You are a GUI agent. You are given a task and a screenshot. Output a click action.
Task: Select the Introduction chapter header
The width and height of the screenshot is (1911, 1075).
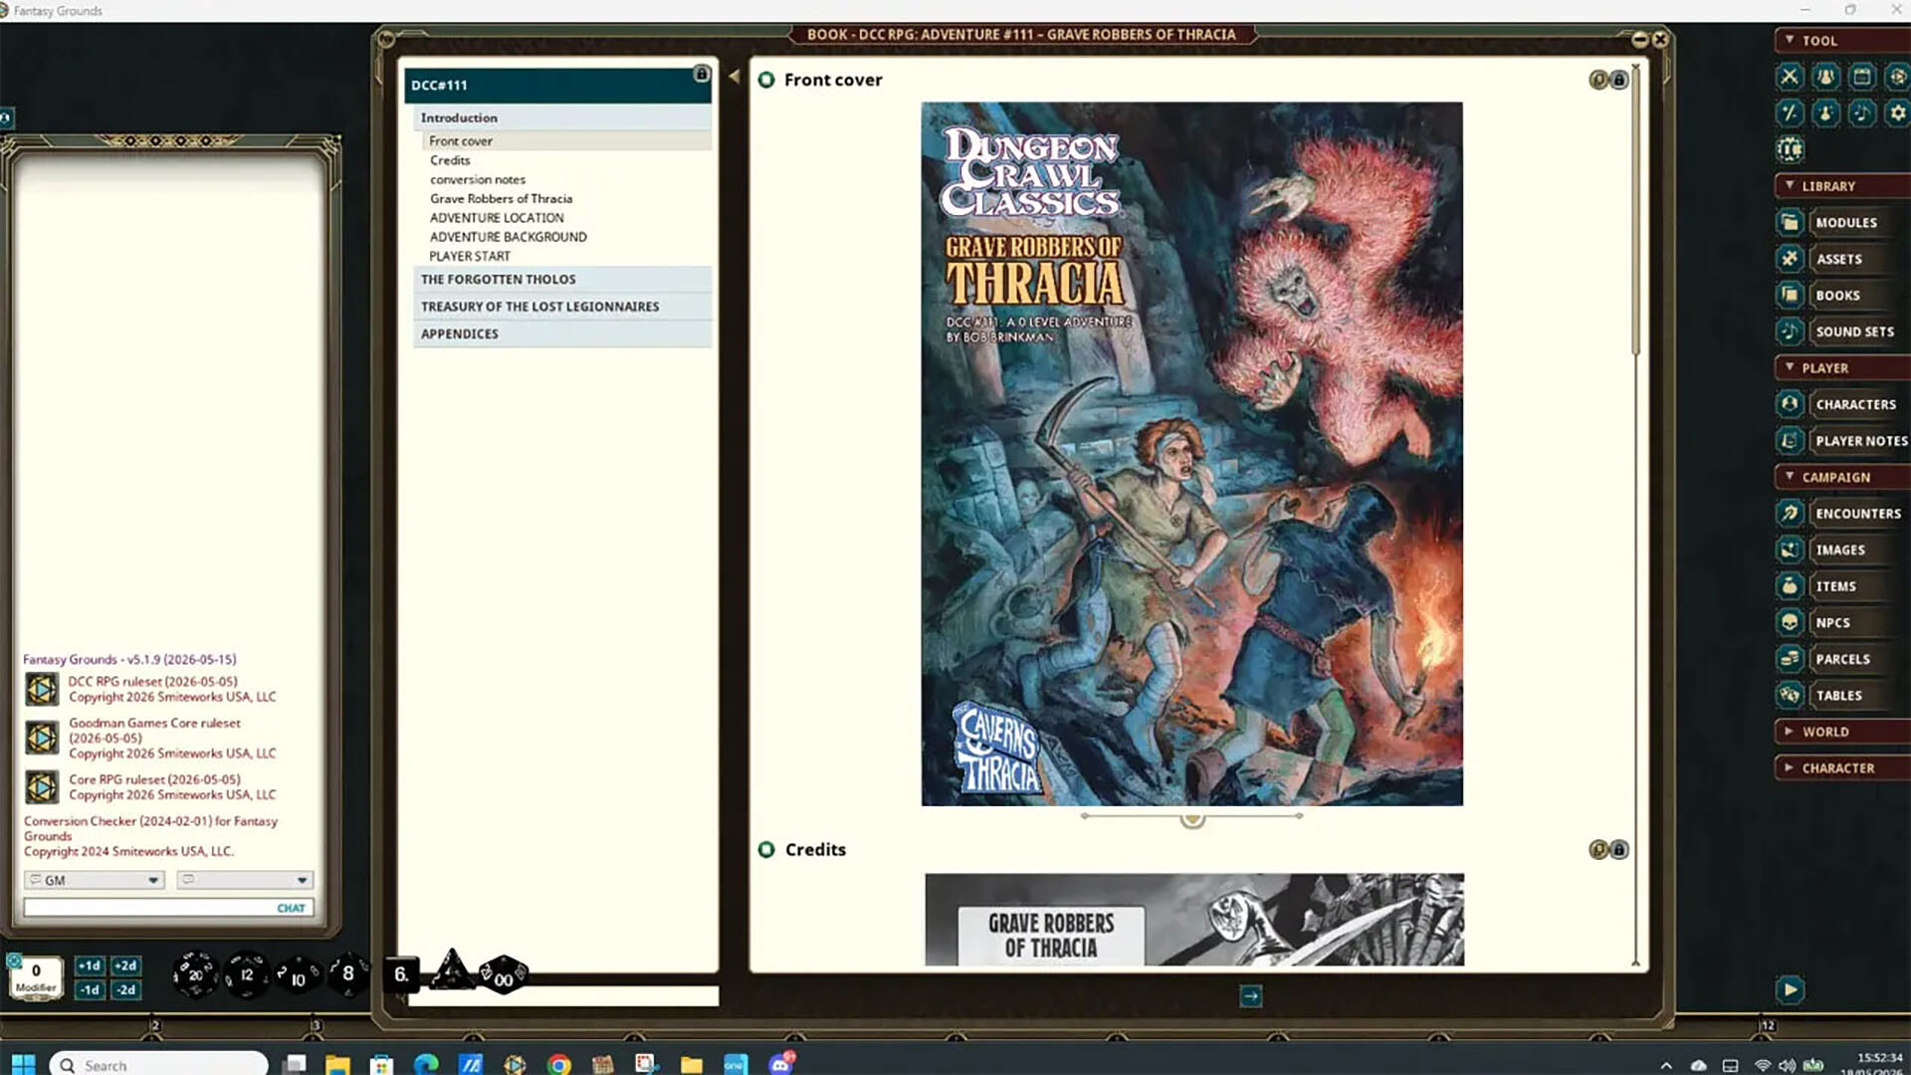point(562,117)
